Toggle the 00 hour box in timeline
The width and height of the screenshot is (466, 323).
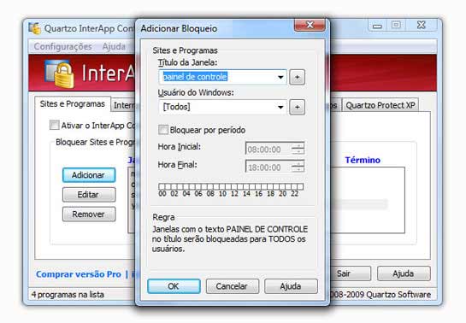[x=162, y=186]
